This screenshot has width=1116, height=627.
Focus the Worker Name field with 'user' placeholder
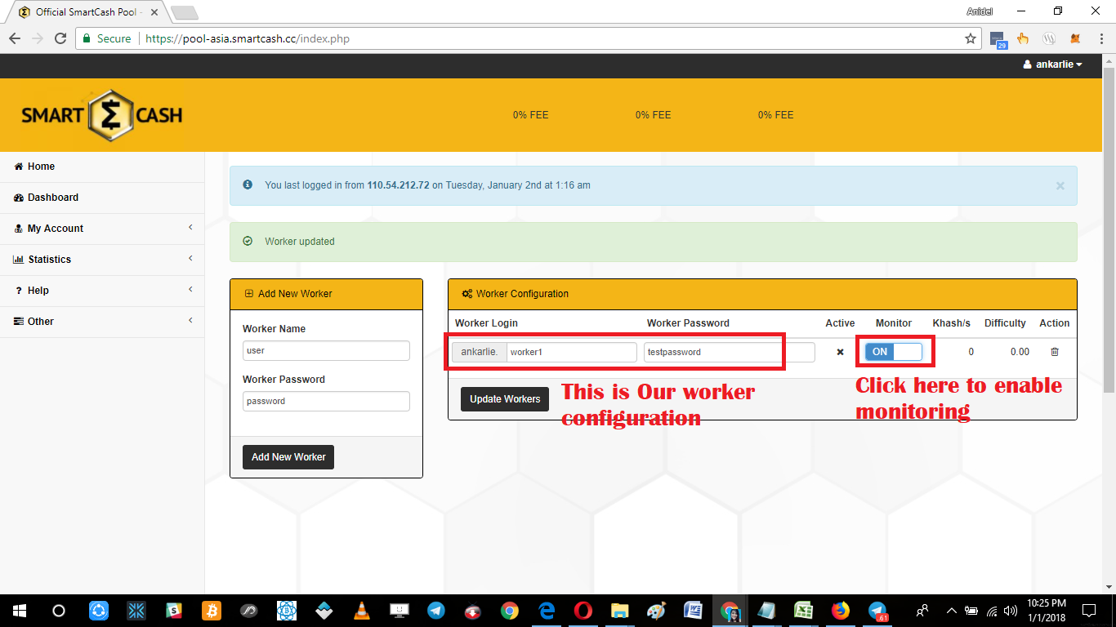(326, 350)
